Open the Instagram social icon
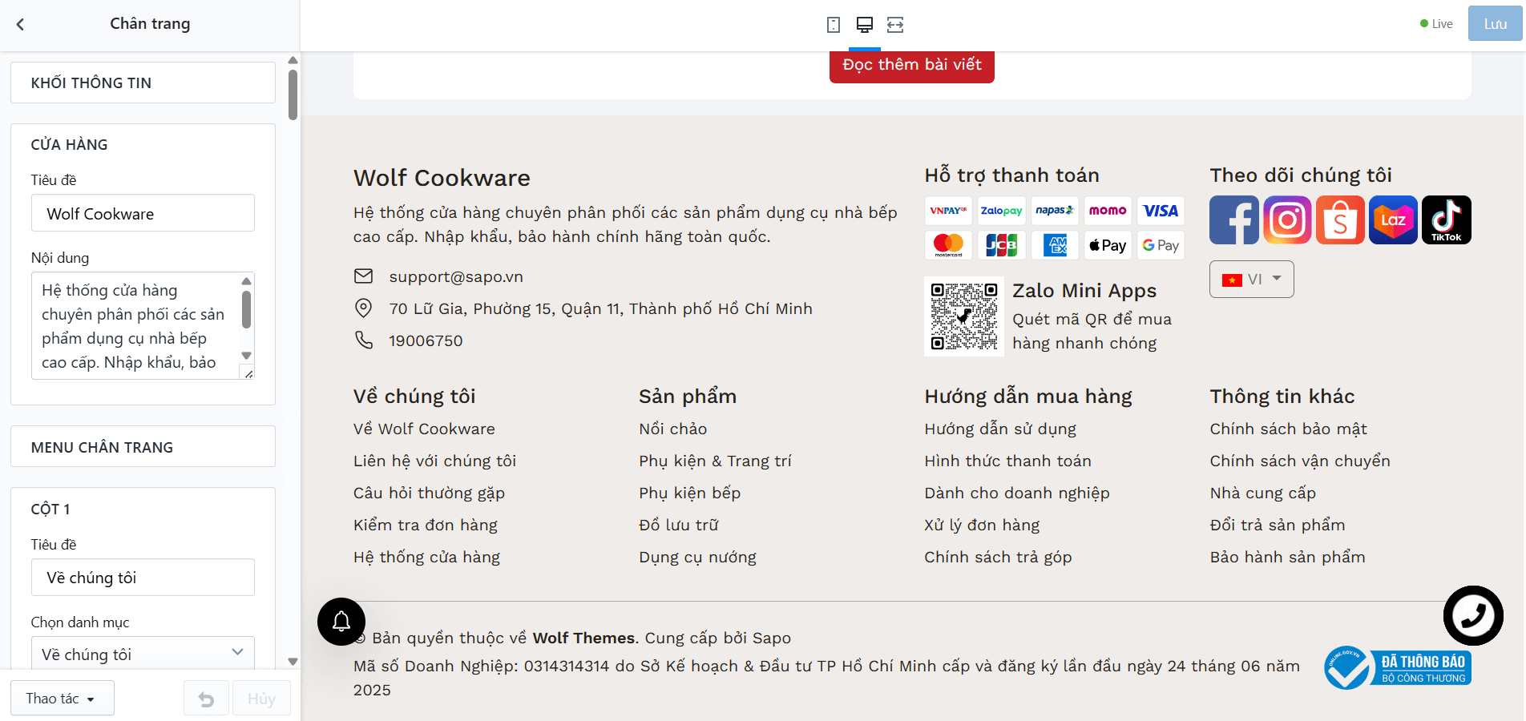Image resolution: width=1526 pixels, height=721 pixels. pyautogui.click(x=1287, y=220)
